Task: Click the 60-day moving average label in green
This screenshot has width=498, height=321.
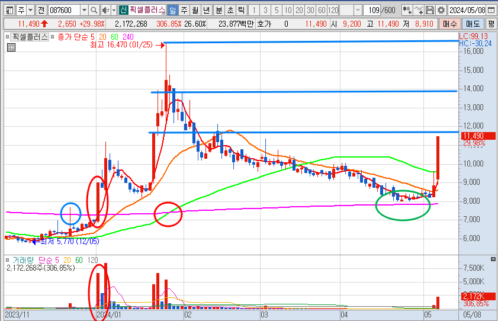Action: click(114, 37)
